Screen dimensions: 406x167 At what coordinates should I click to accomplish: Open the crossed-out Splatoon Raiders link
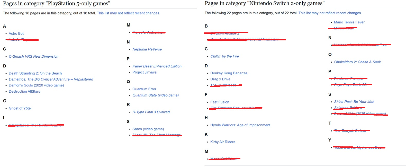(x=348, y=108)
